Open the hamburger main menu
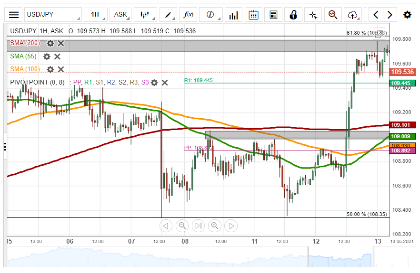 point(14,15)
